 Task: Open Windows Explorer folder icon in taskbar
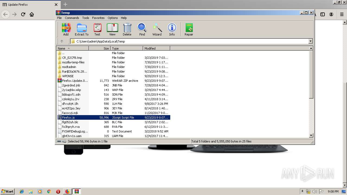tap(31, 191)
